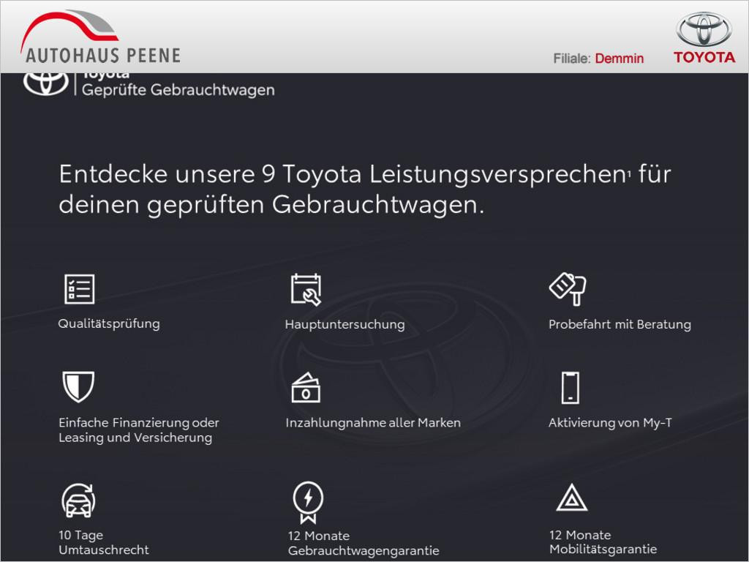Click the smartphone icon for Aktivierung von My-T
The image size is (749, 562).
point(570,388)
